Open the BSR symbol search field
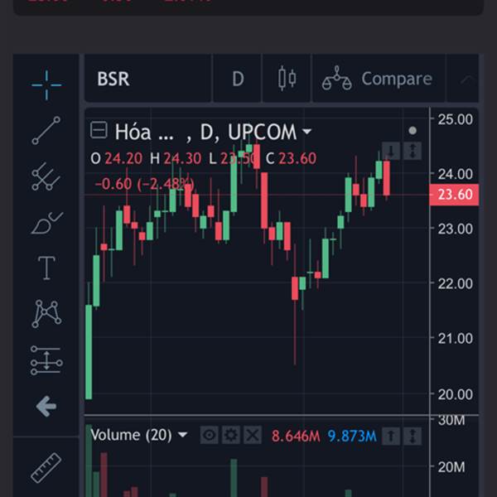497x497 pixels. pos(147,79)
